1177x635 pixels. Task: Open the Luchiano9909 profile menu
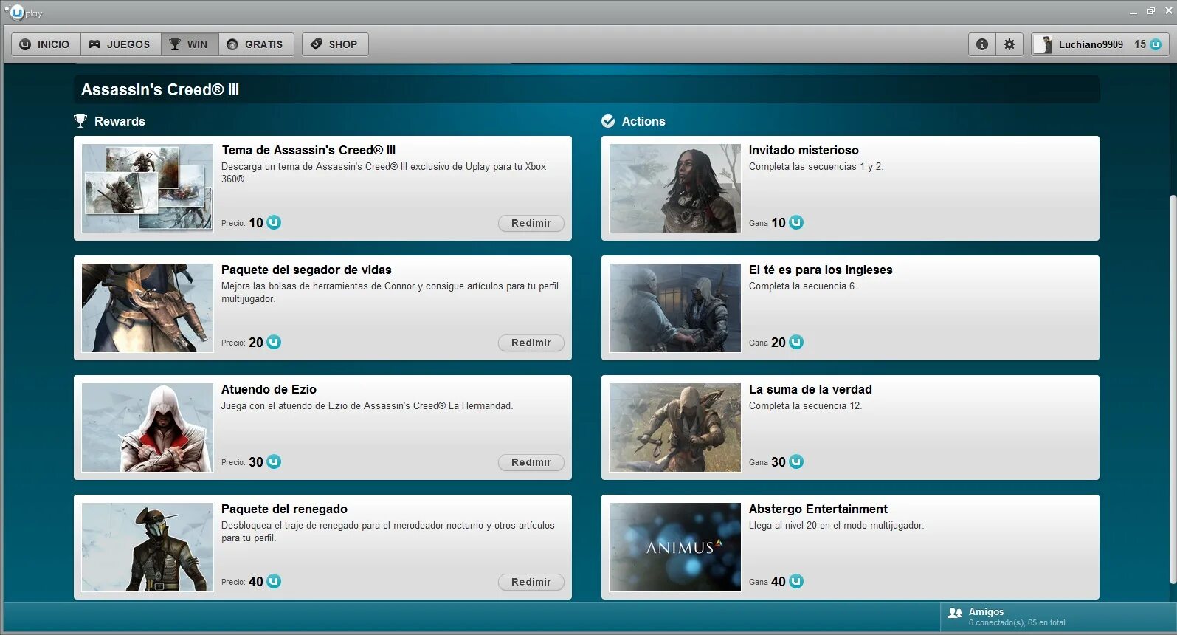coord(1100,44)
